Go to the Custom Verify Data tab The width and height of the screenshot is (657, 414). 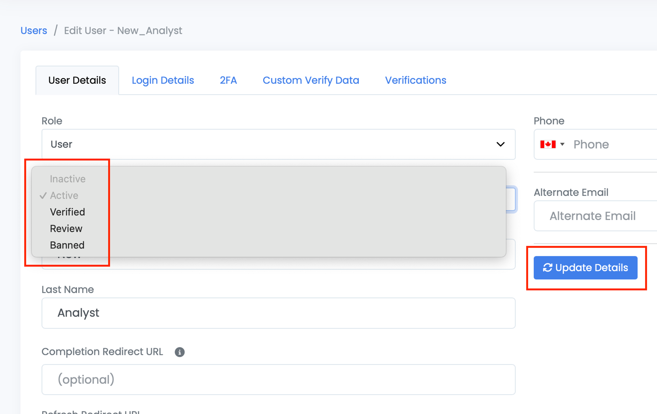tap(311, 80)
